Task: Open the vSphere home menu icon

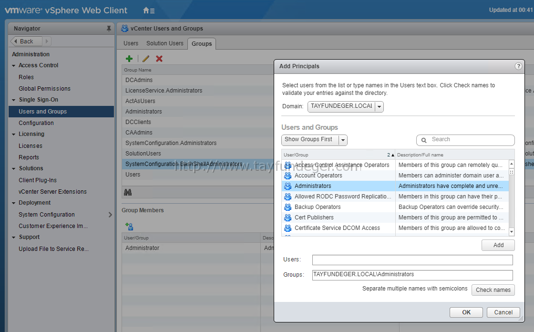Action: (148, 10)
